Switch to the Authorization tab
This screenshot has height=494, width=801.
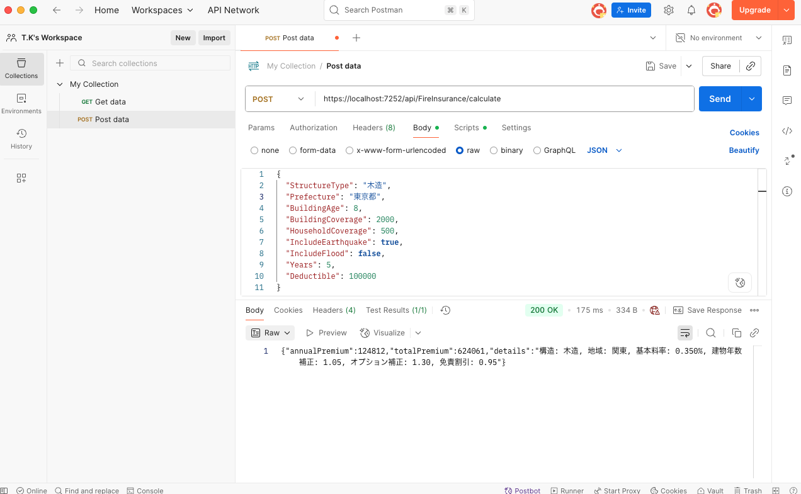point(314,128)
